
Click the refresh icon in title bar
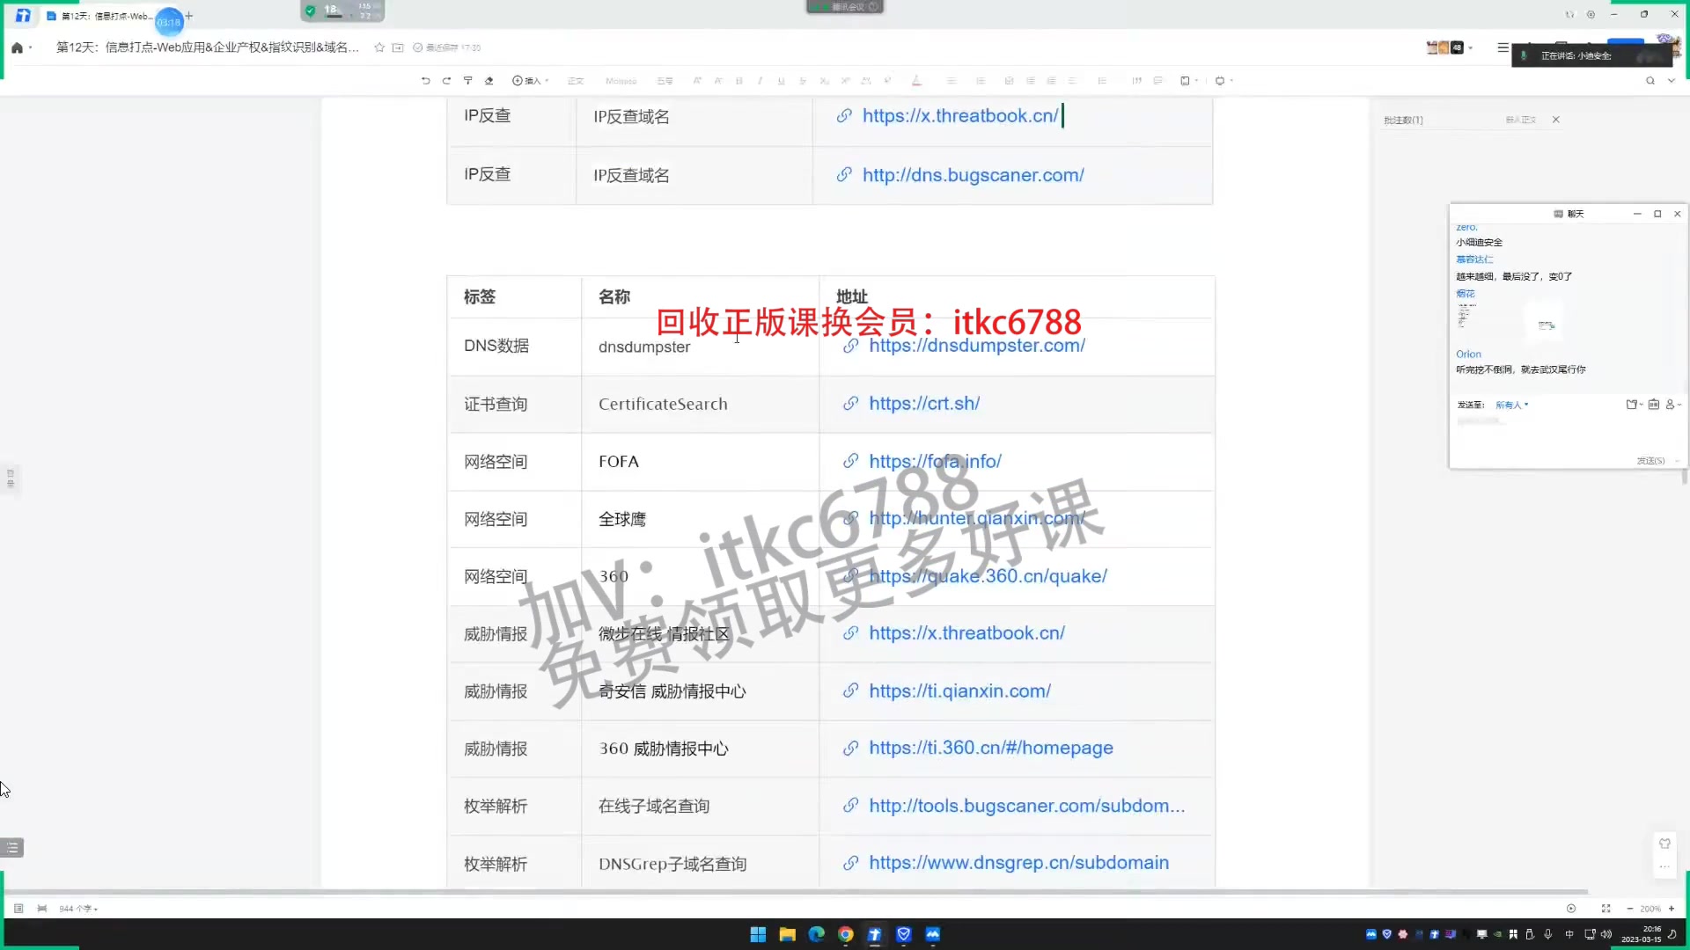1569,14
